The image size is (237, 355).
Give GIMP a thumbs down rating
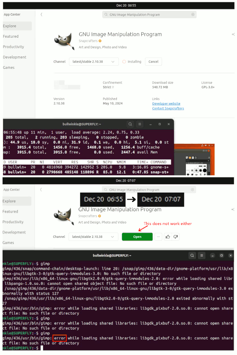tap(176, 237)
